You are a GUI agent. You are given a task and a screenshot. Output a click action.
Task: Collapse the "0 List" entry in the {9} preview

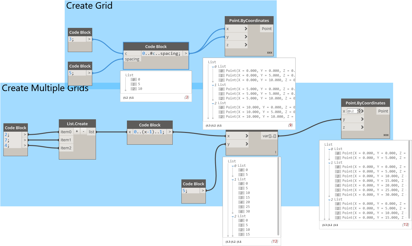[213, 67]
